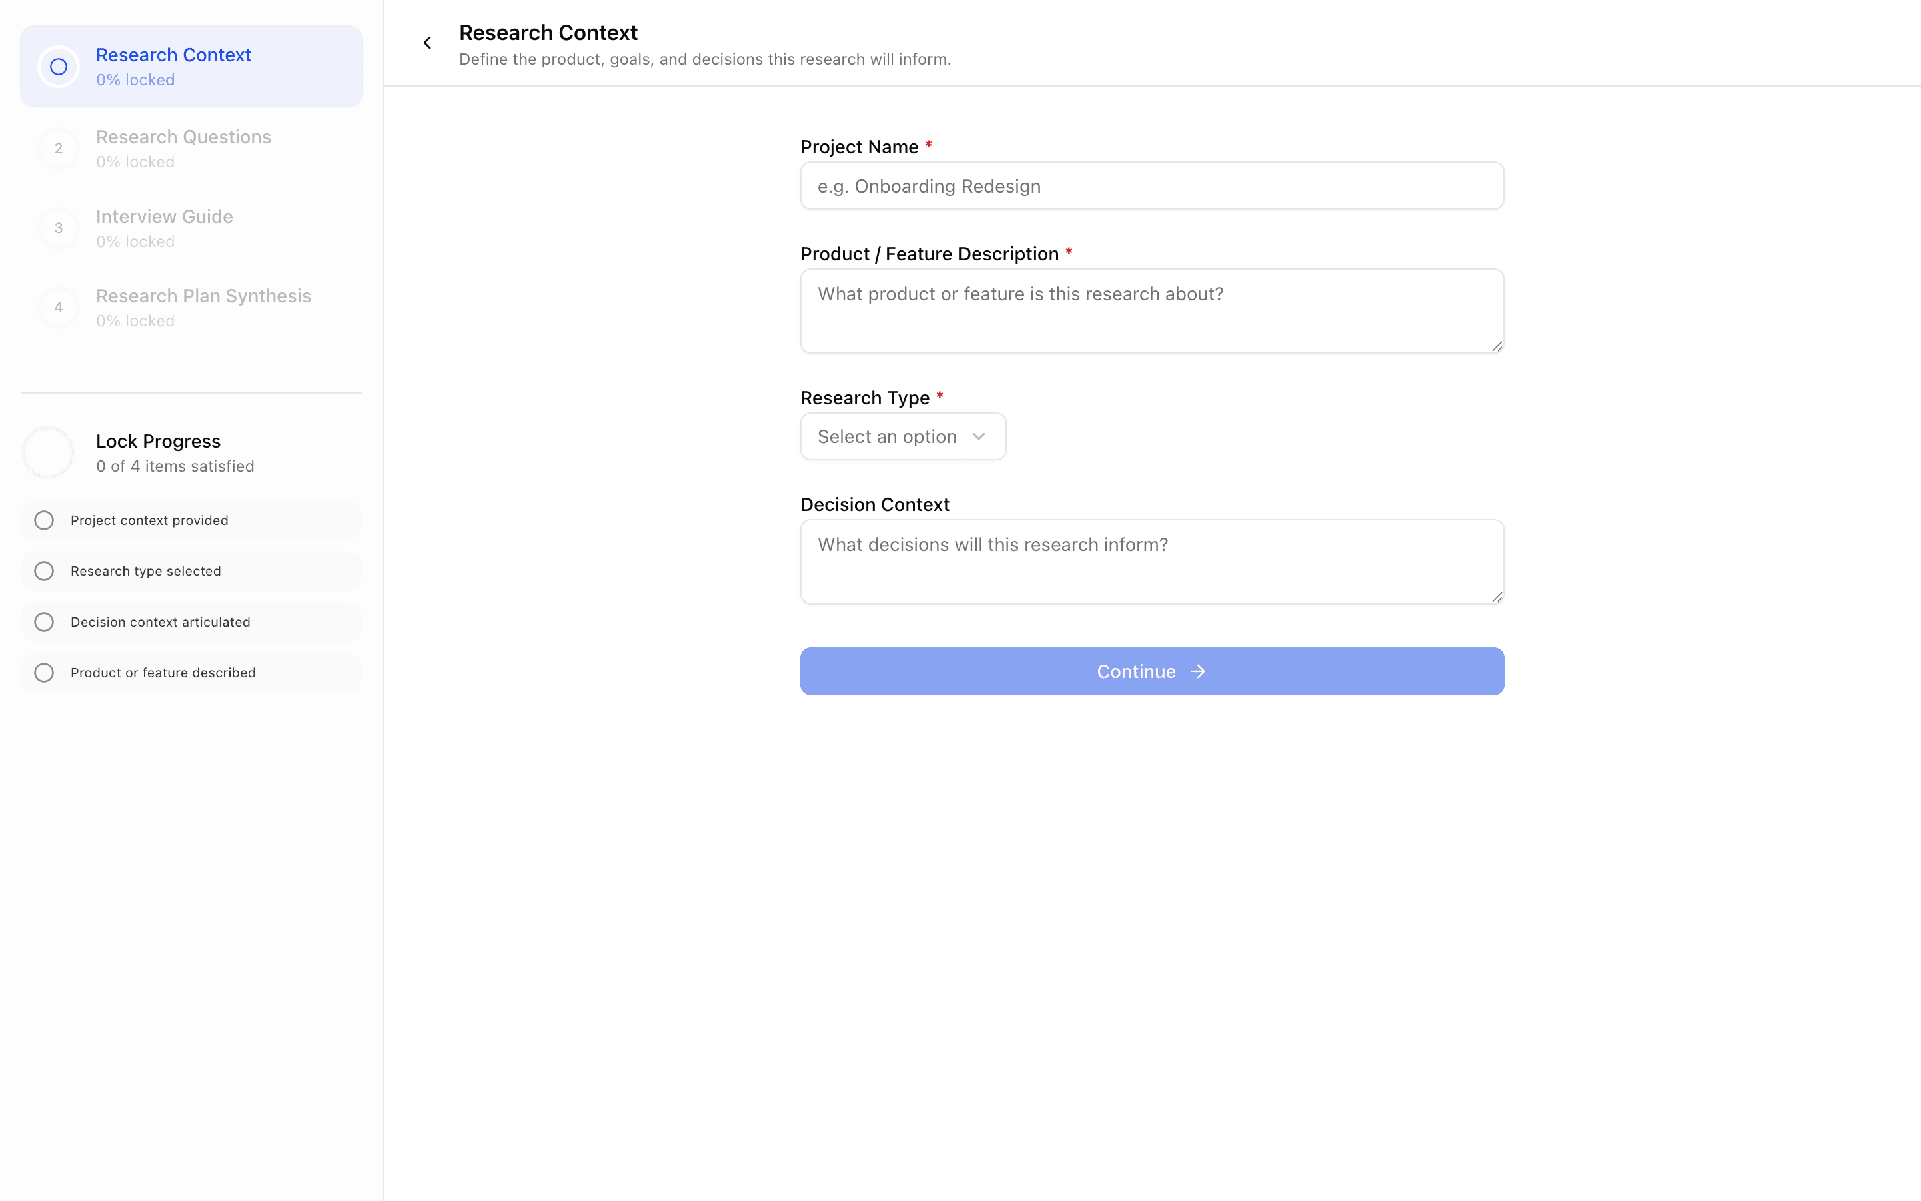Image resolution: width=1921 pixels, height=1201 pixels.
Task: Click the Lock Progress circular indicator
Action: 47,451
